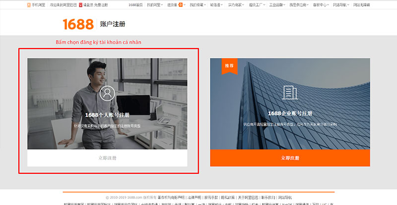Open 服务条款 footer link
The image size is (397, 205).
(x=211, y=198)
